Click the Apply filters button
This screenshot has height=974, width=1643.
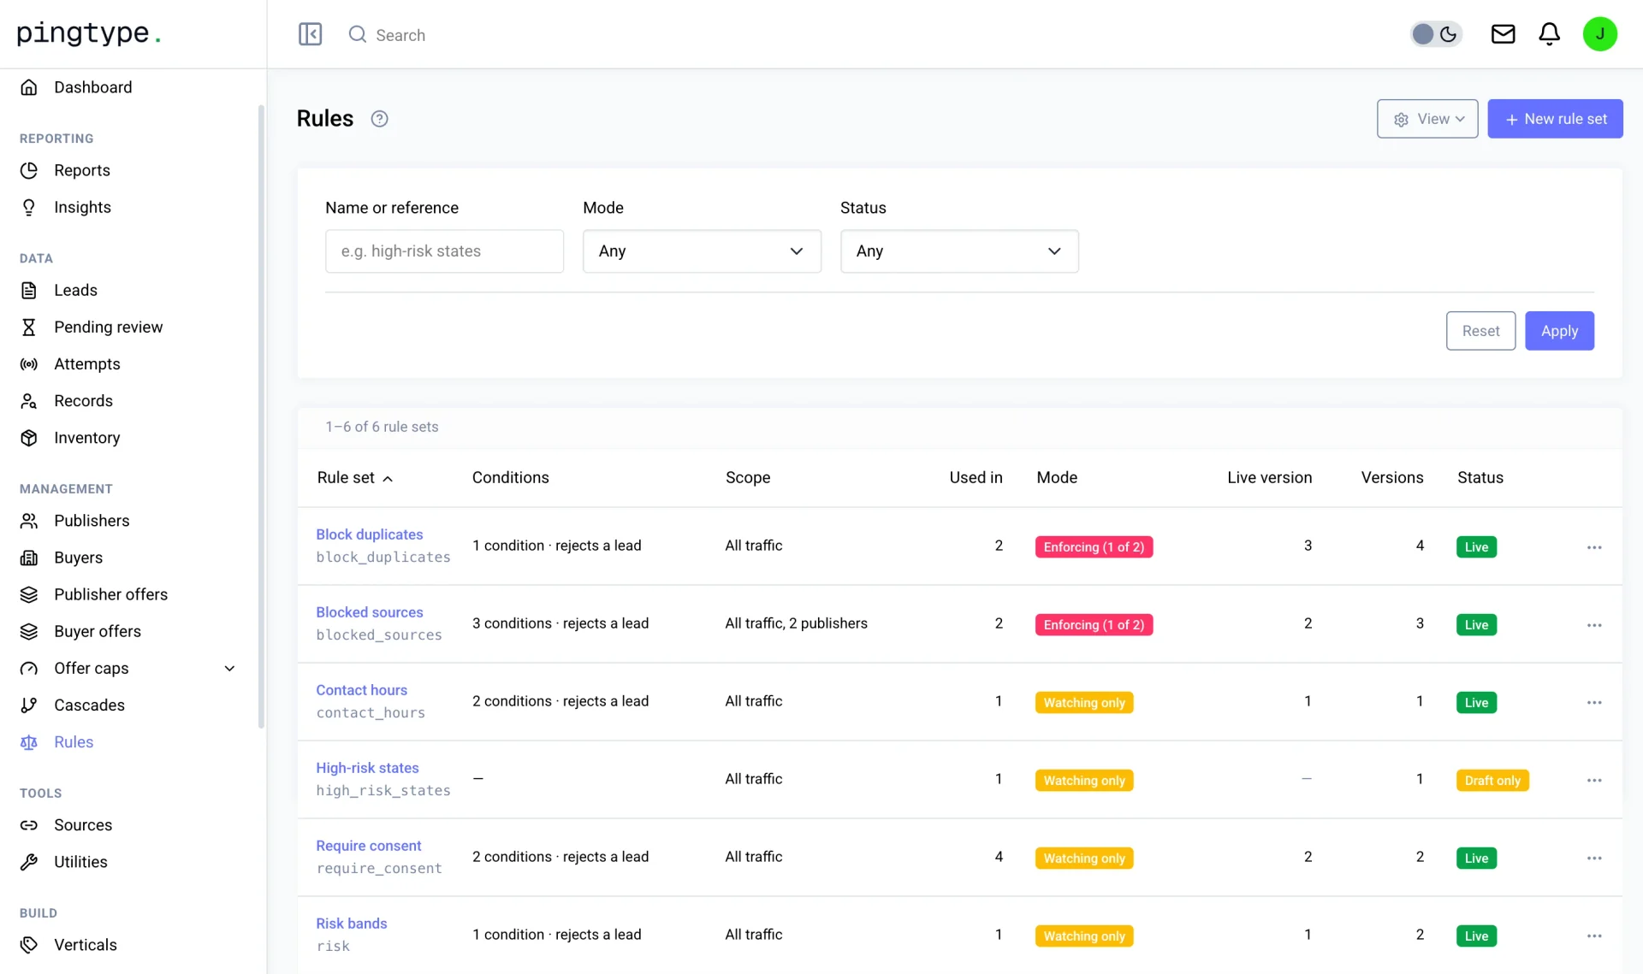(x=1559, y=330)
